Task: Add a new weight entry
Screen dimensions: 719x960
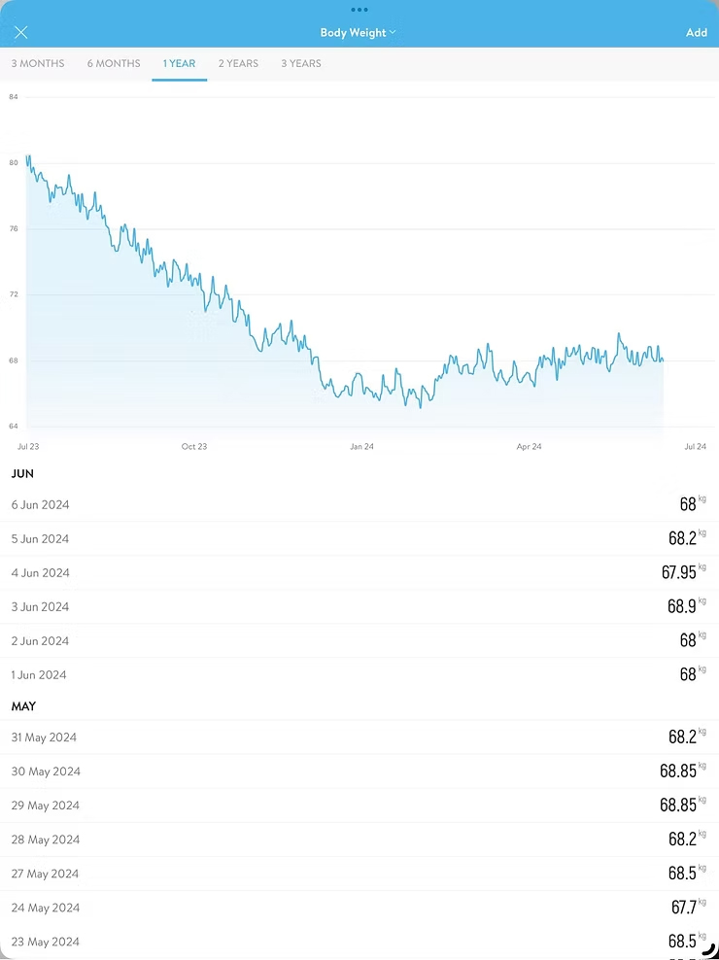Action: (697, 32)
